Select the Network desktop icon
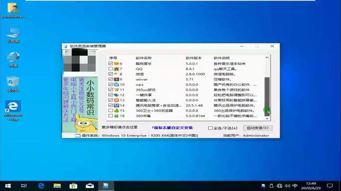Screen dimensions: 341x191 click(x=13, y=59)
